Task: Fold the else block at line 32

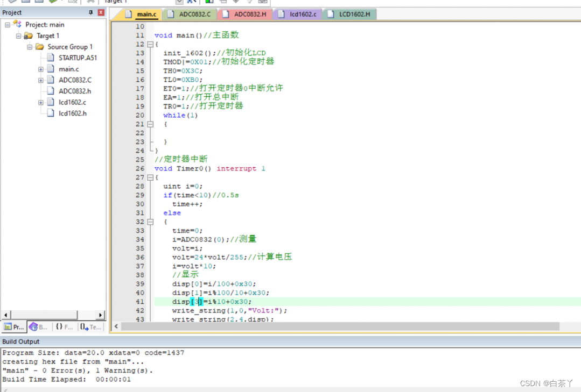Action: coord(150,222)
